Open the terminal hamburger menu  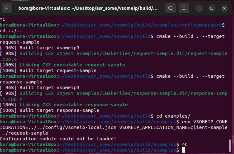click(x=184, y=8)
